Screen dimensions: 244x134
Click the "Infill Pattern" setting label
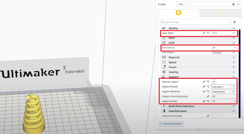[168, 53]
